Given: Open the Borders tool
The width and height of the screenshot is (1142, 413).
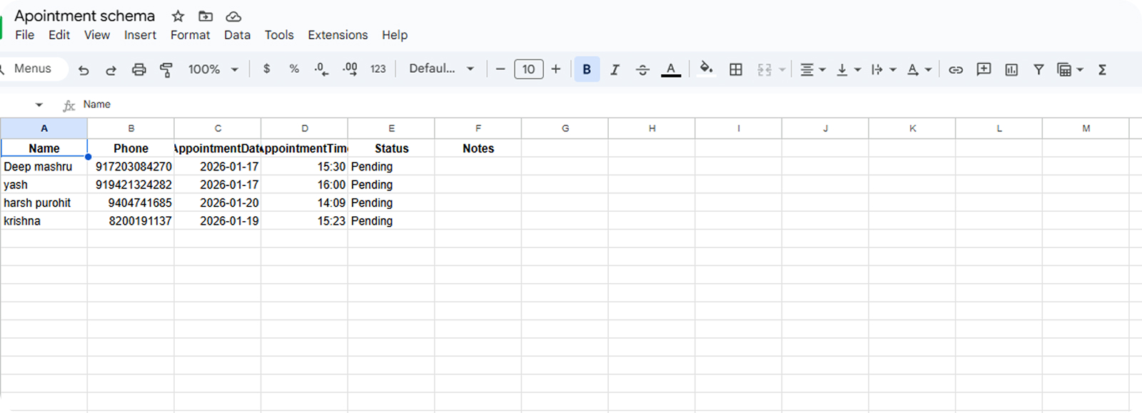Looking at the screenshot, I should (736, 70).
